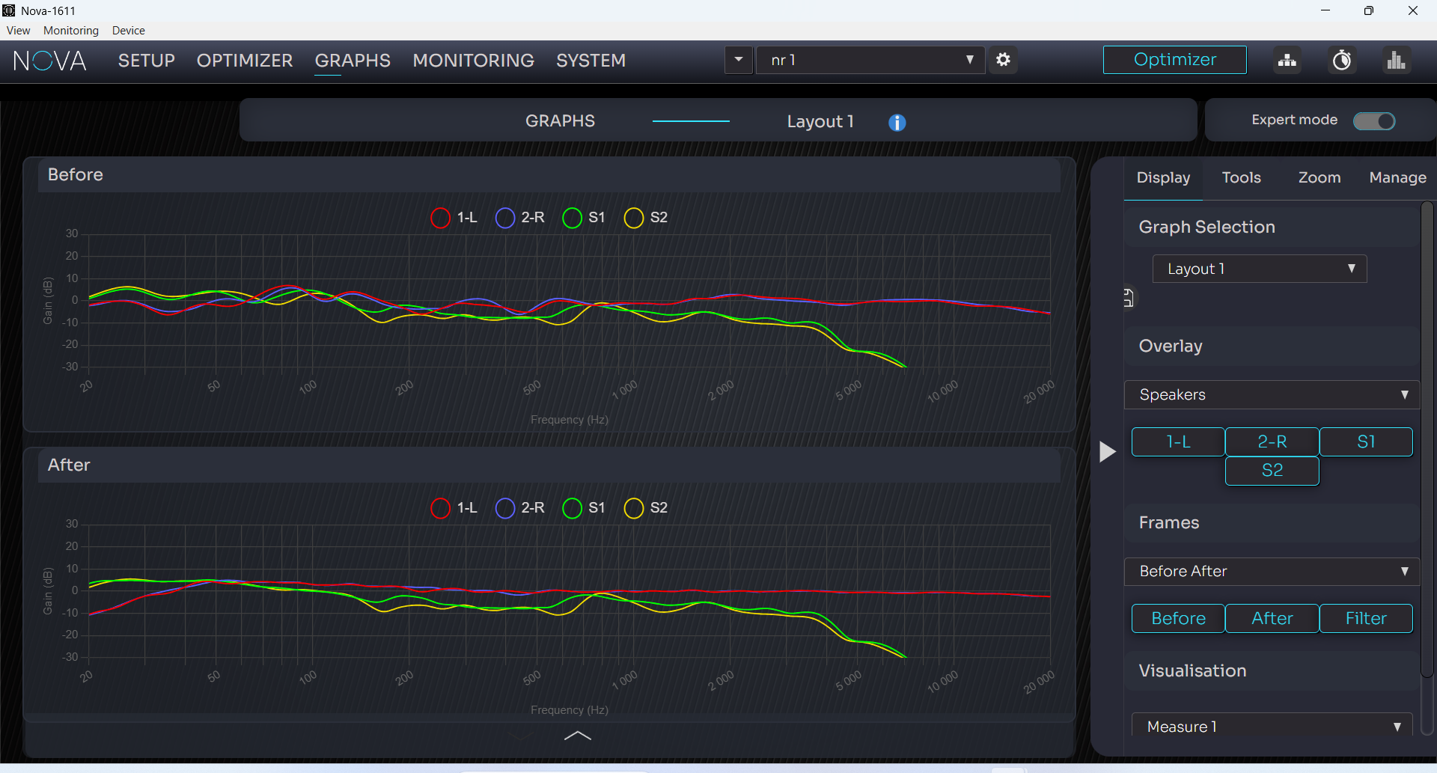Click the "After" graph panel title
Image resolution: width=1437 pixels, height=773 pixels.
pos(69,465)
